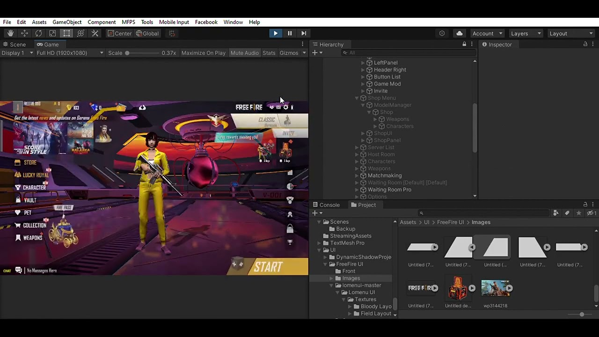
Task: Switch to the Console tab
Action: coord(326,205)
